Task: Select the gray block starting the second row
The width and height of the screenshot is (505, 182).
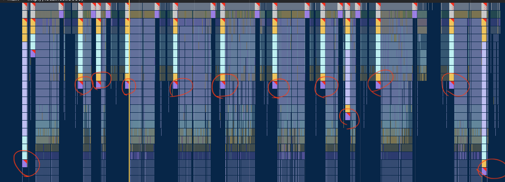Action: pyautogui.click(x=25, y=14)
